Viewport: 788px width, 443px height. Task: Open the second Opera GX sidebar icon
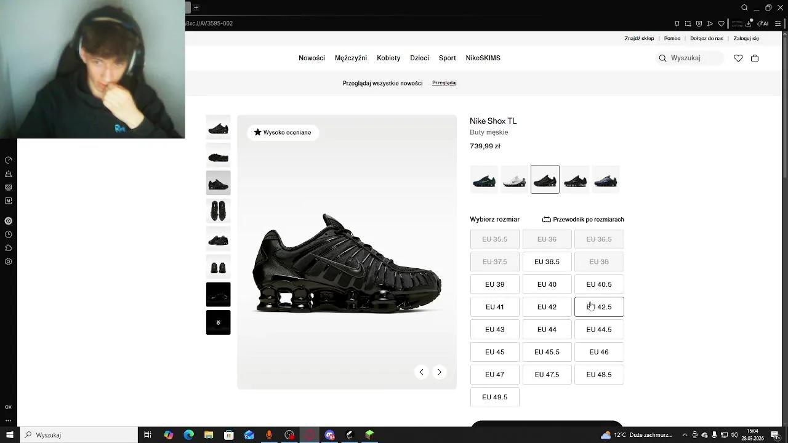pyautogui.click(x=9, y=174)
